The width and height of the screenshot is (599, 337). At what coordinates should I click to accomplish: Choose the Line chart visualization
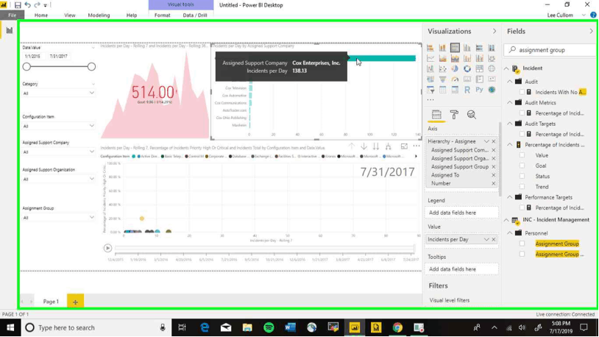pos(430,58)
